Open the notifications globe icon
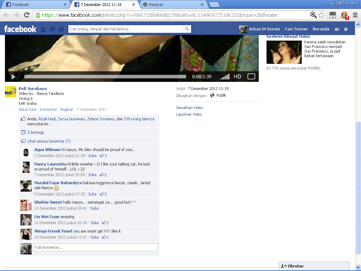361x271 pixels. [61, 29]
